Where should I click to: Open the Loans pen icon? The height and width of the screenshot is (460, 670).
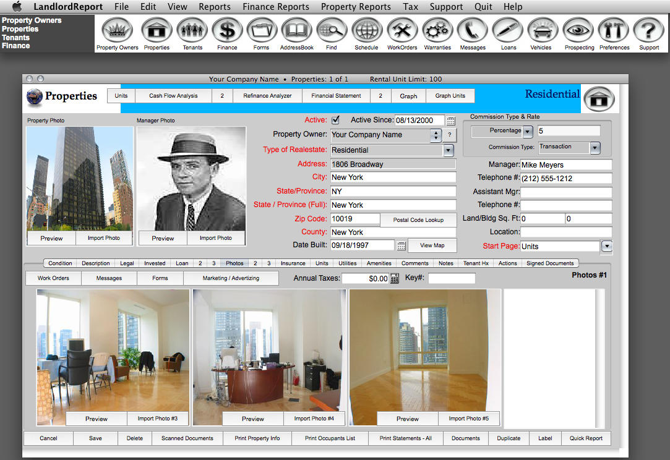(508, 30)
